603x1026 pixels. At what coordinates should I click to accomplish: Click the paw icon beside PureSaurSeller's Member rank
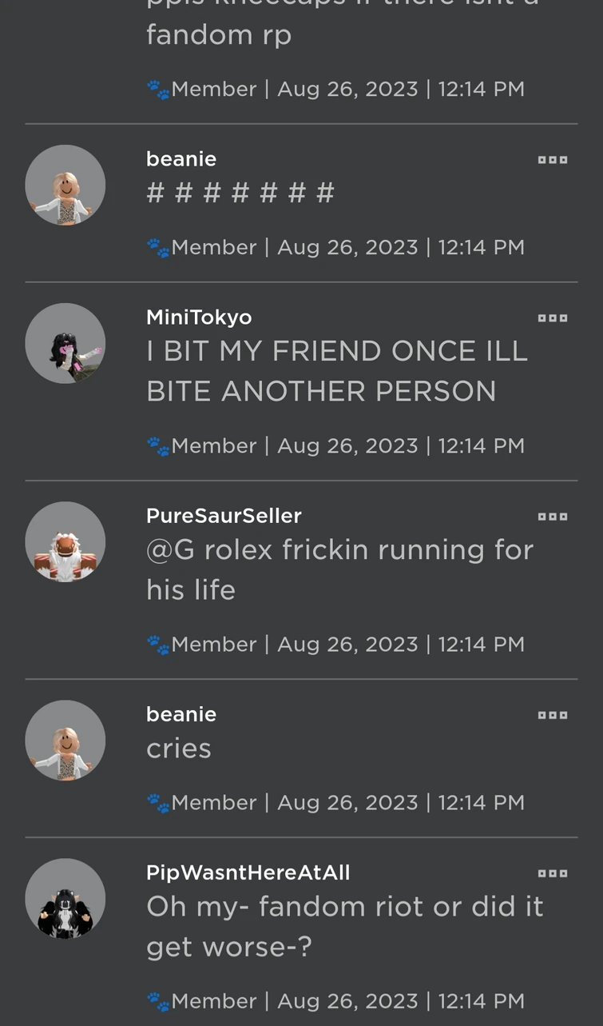point(157,644)
